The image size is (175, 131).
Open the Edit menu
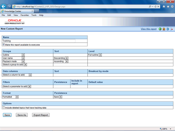tap(9, 15)
